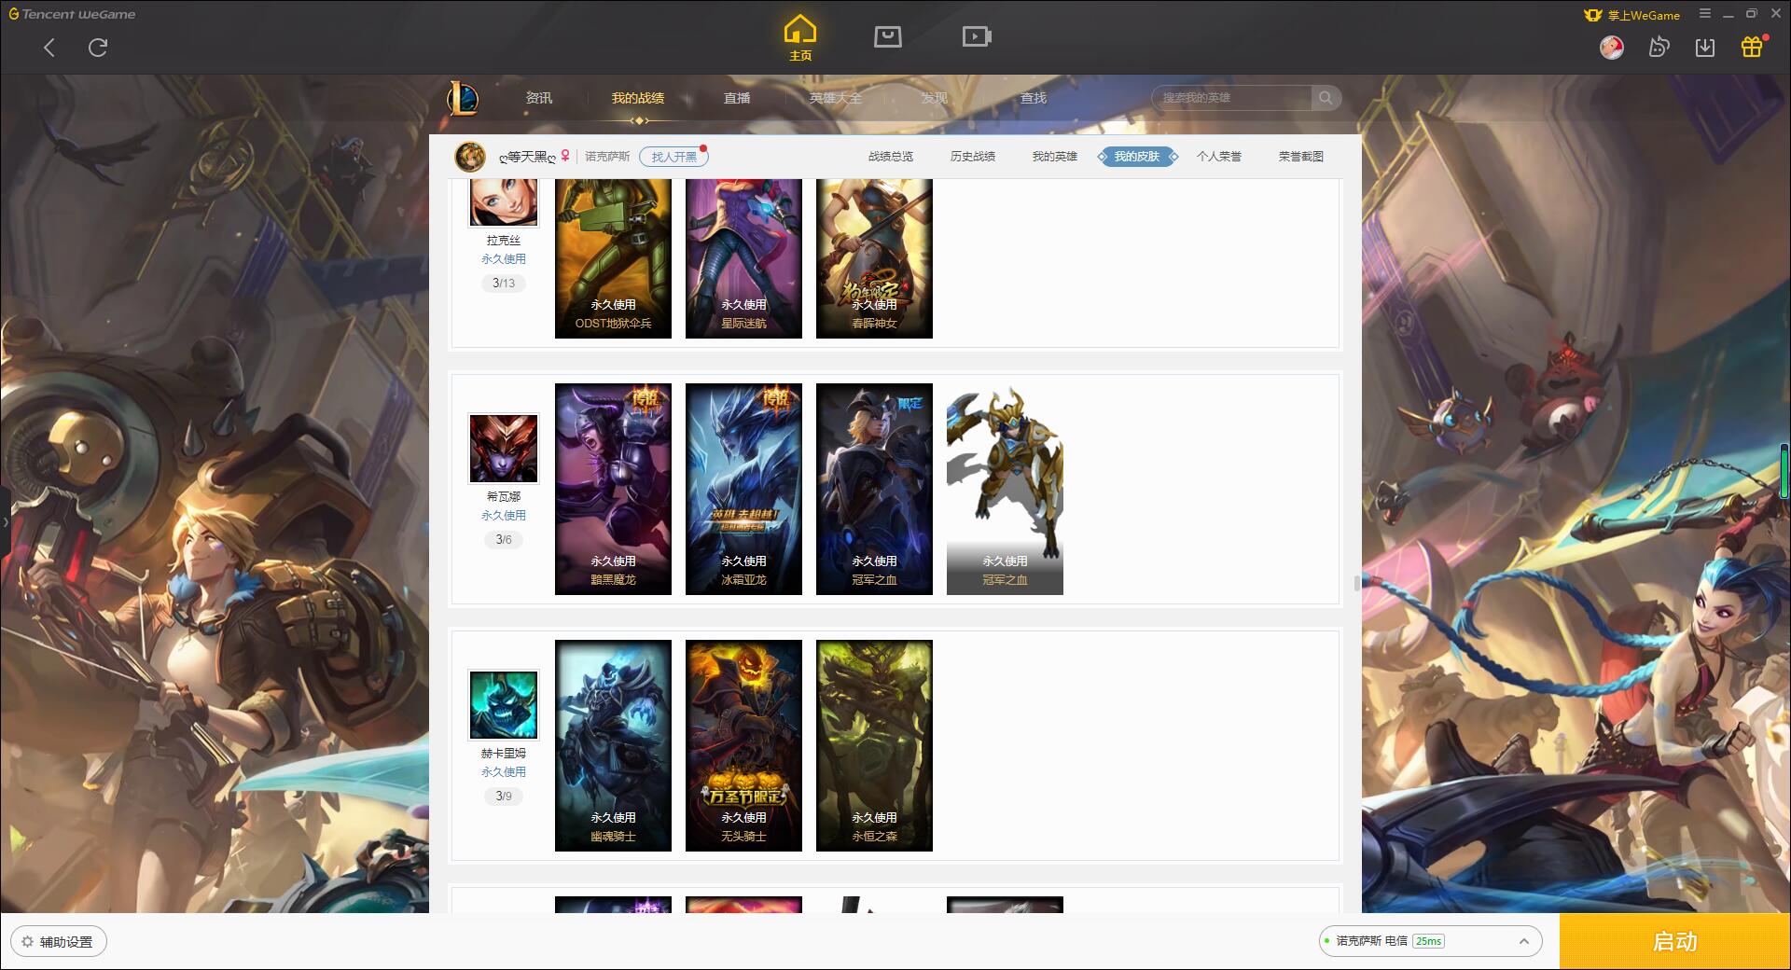Click the 赫卡里姆 champion portrait
Viewport: 1791px width, 970px height.
tap(504, 705)
